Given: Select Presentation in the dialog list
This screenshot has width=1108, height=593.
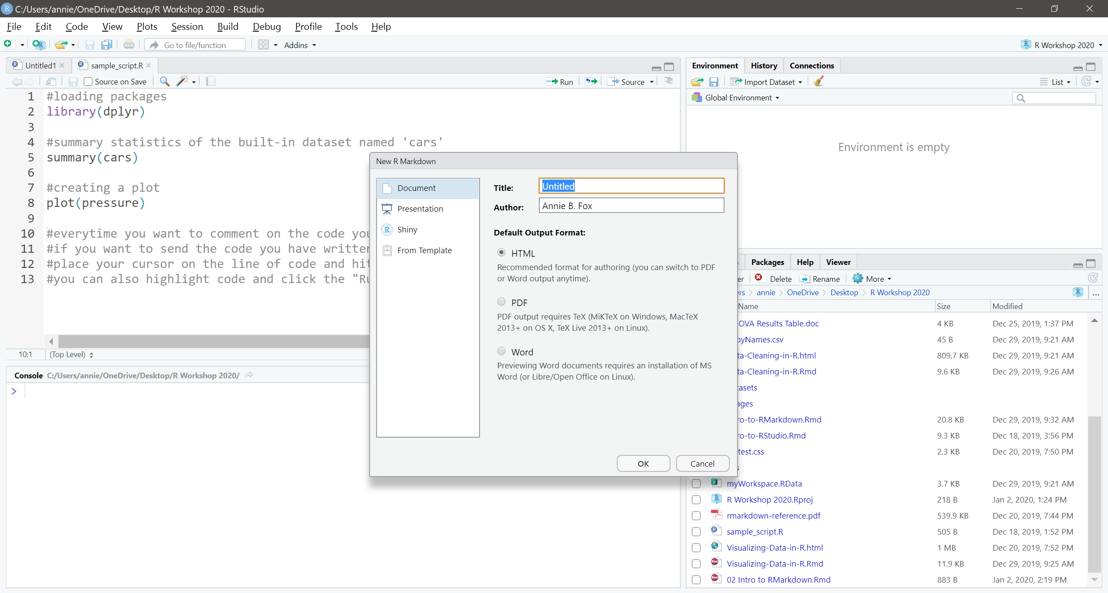Looking at the screenshot, I should pos(428,209).
